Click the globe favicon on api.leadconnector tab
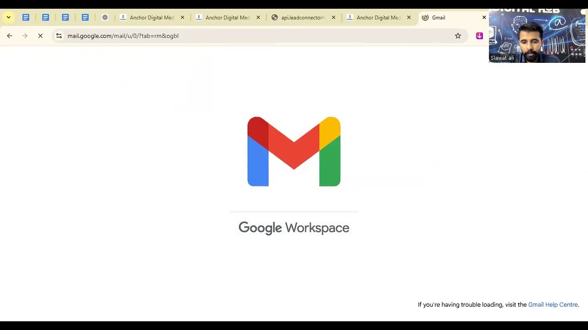Screen dimensions: 588x330 tap(275, 17)
